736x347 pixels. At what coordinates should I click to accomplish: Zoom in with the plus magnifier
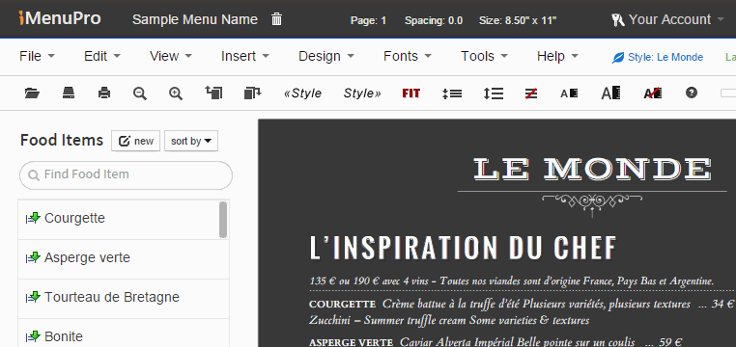pyautogui.click(x=176, y=93)
